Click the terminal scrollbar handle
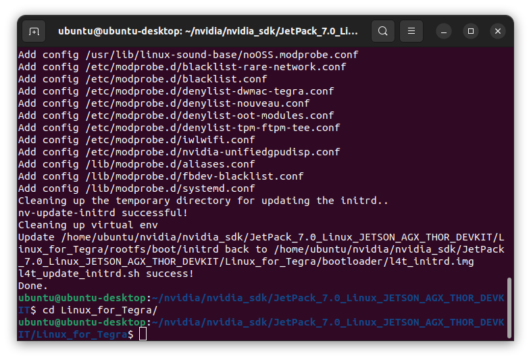 509,307
